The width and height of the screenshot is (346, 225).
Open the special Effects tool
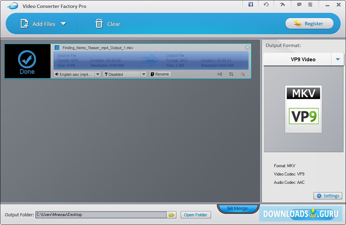tap(243, 74)
